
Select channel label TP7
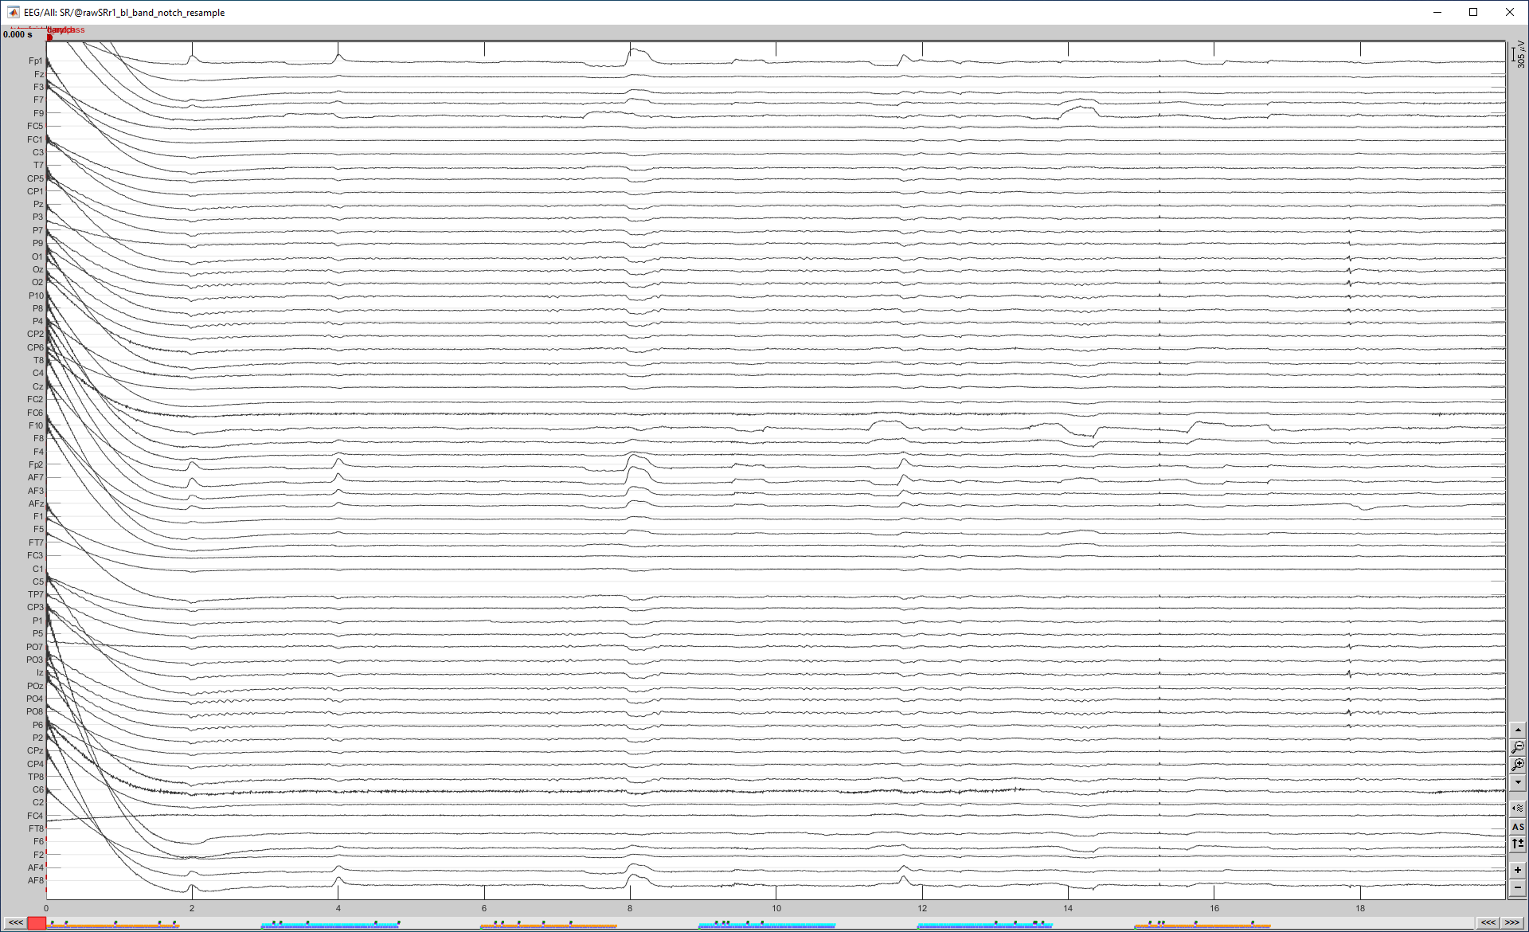pos(36,594)
